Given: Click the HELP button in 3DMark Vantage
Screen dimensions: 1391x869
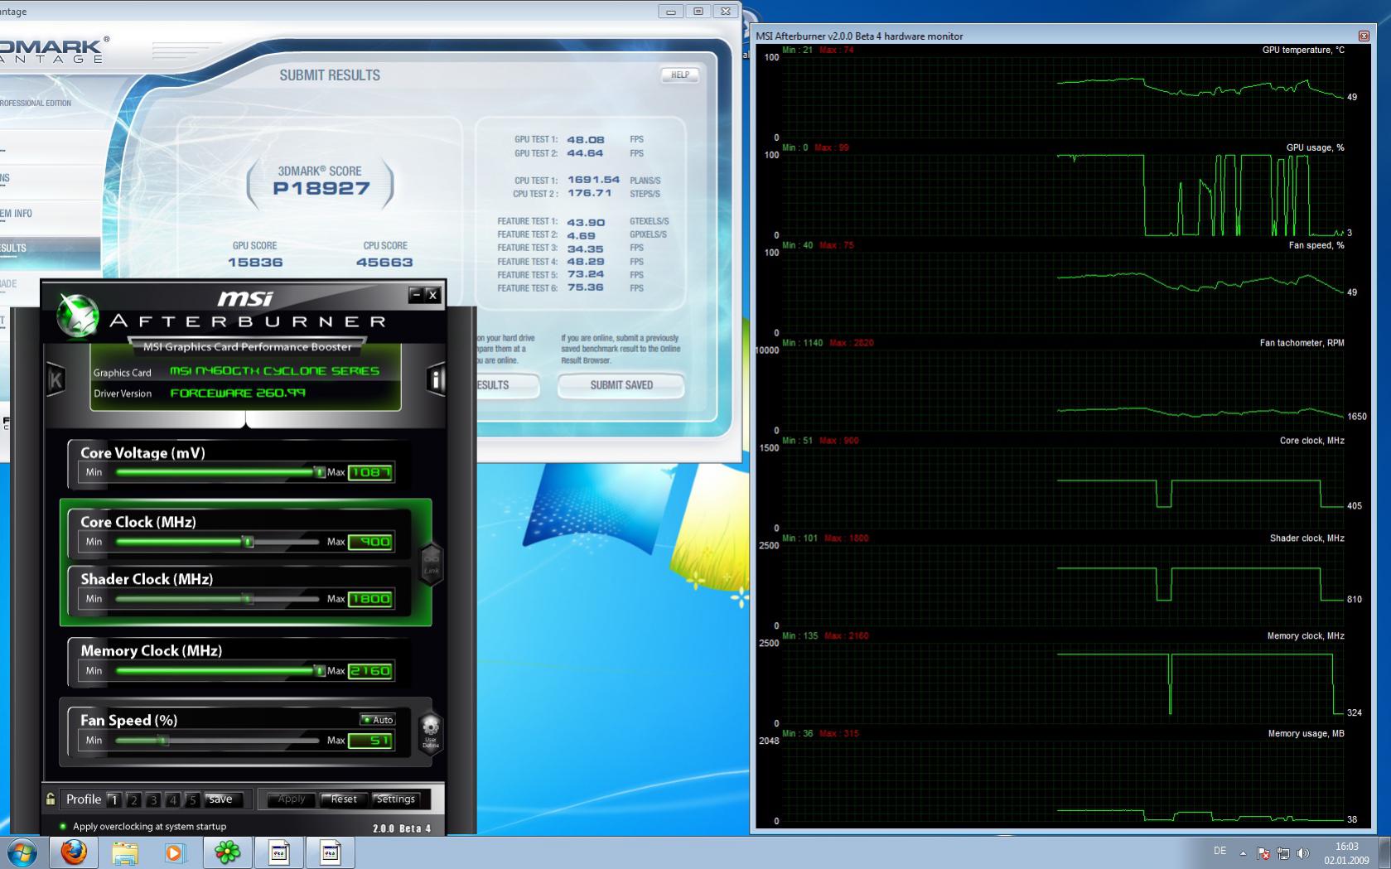Looking at the screenshot, I should pyautogui.click(x=680, y=75).
